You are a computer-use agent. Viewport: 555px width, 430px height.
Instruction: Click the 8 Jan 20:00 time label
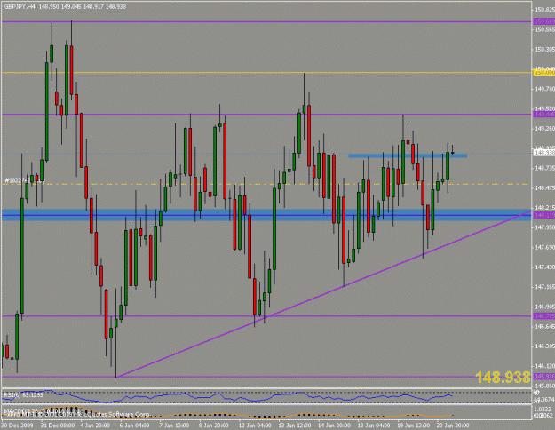(214, 425)
